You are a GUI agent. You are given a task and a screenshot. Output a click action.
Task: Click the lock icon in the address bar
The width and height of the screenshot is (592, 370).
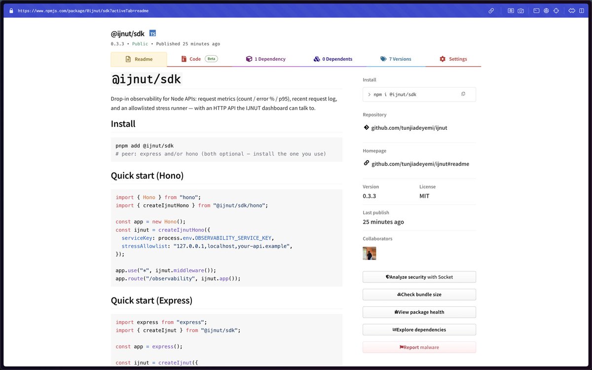pos(11,10)
